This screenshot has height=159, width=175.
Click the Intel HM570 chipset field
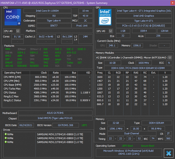pos(55,118)
